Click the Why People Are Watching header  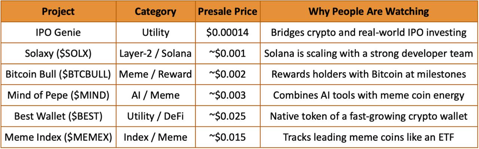(369, 12)
